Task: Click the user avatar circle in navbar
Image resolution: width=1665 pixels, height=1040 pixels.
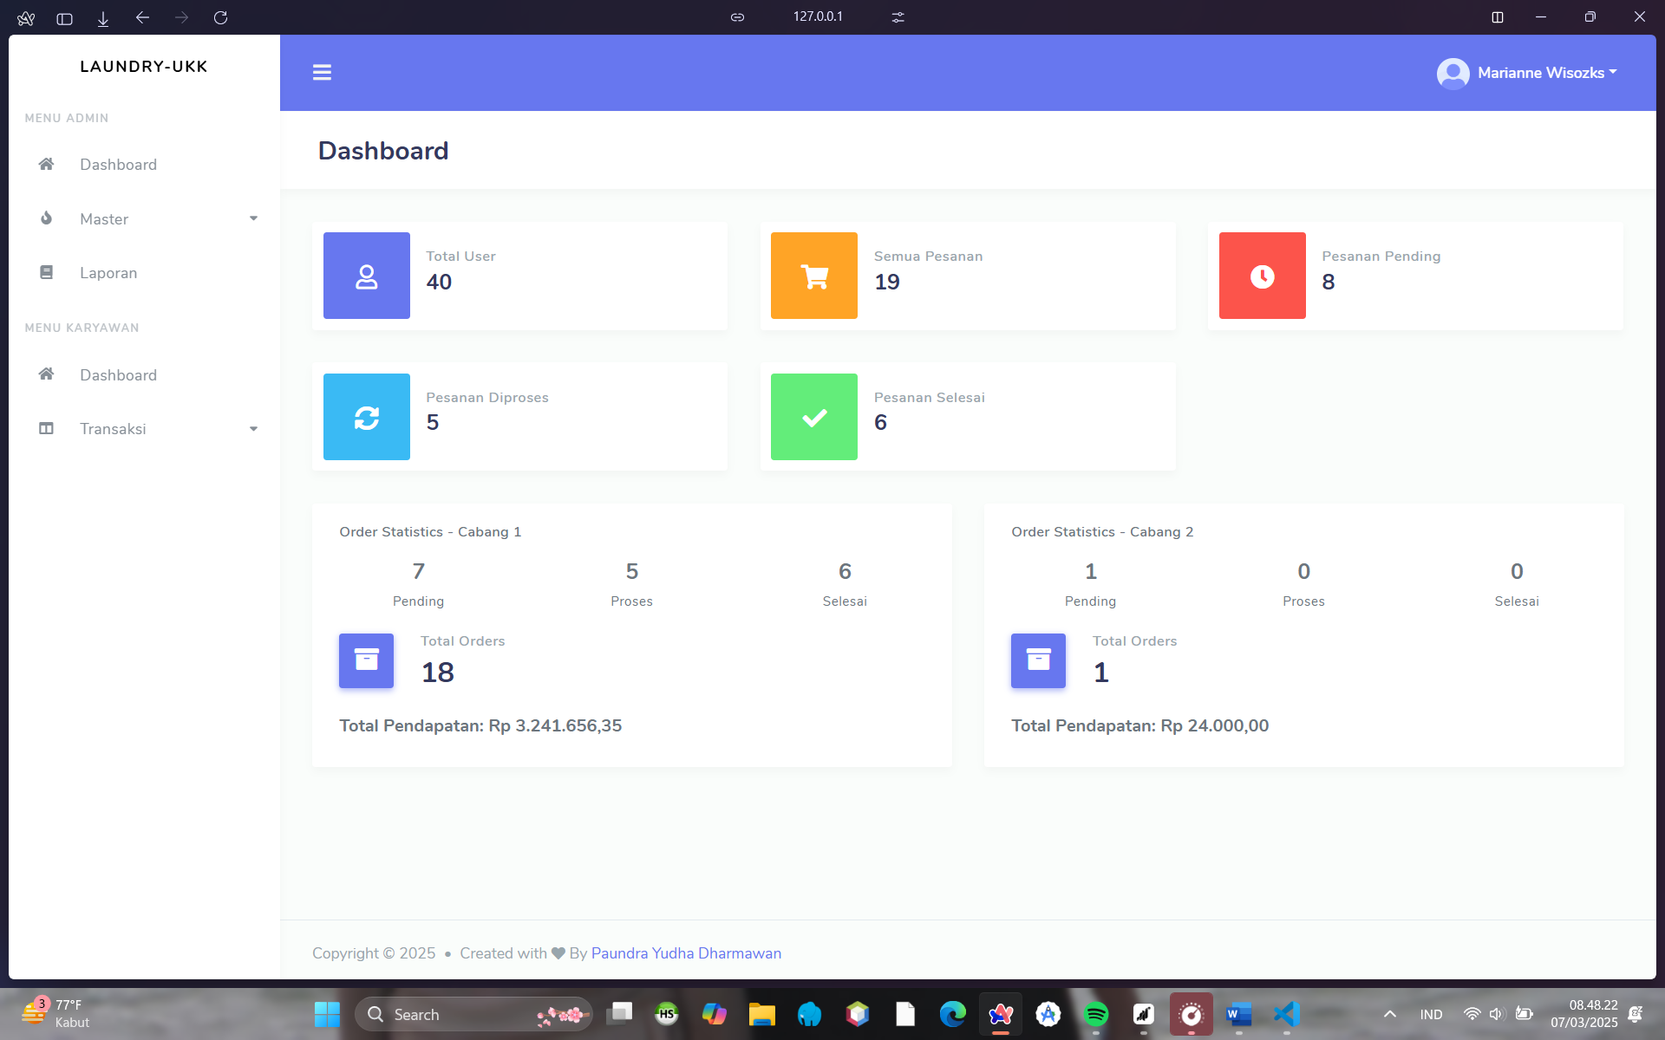Action: click(x=1453, y=73)
